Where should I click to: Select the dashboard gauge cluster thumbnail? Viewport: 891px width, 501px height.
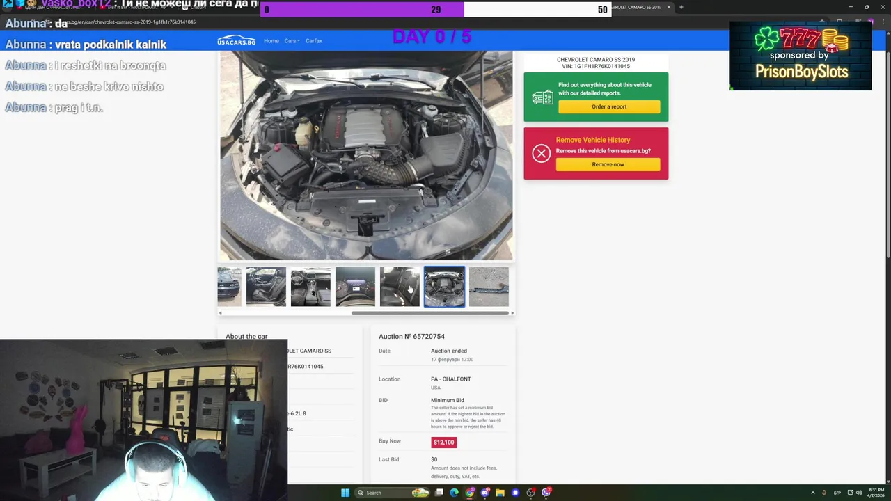pyautogui.click(x=355, y=286)
